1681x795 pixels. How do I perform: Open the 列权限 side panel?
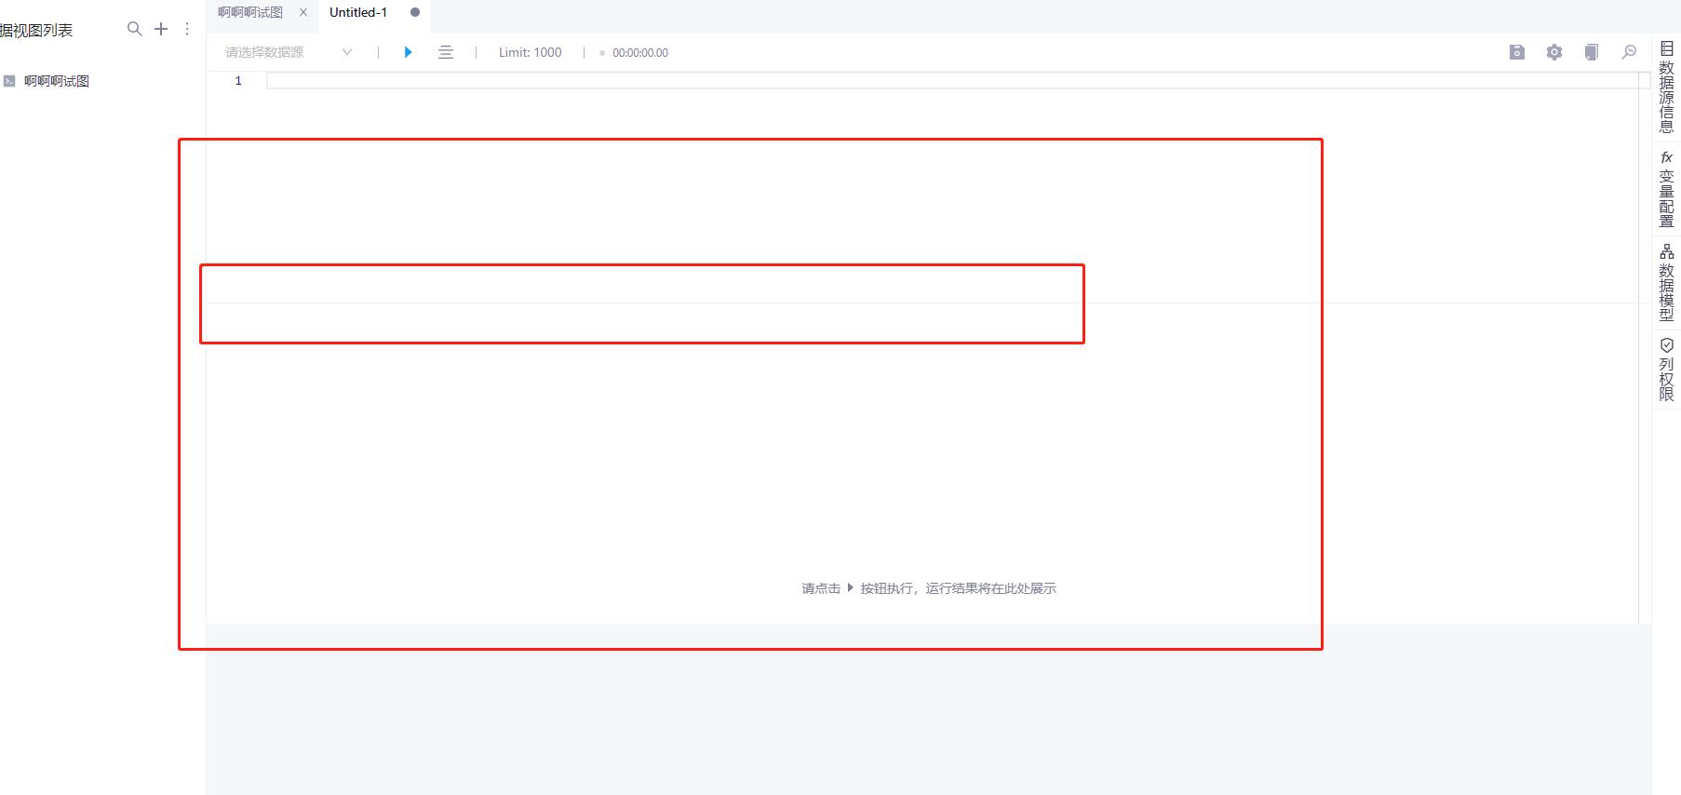pyautogui.click(x=1666, y=370)
